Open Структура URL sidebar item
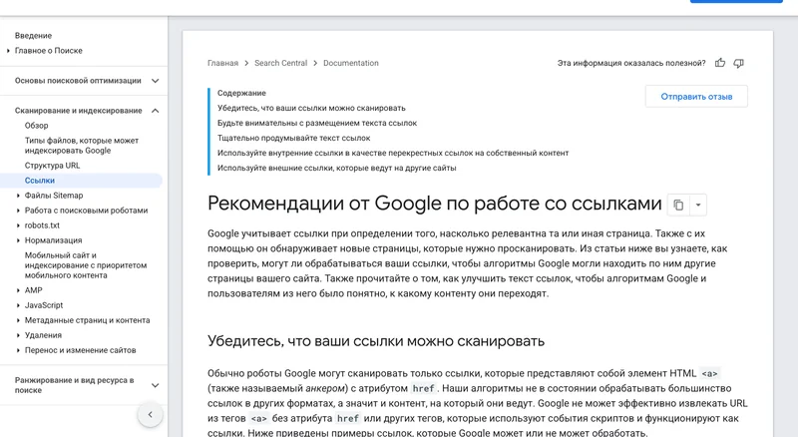This screenshot has height=437, width=798. pyautogui.click(x=53, y=165)
